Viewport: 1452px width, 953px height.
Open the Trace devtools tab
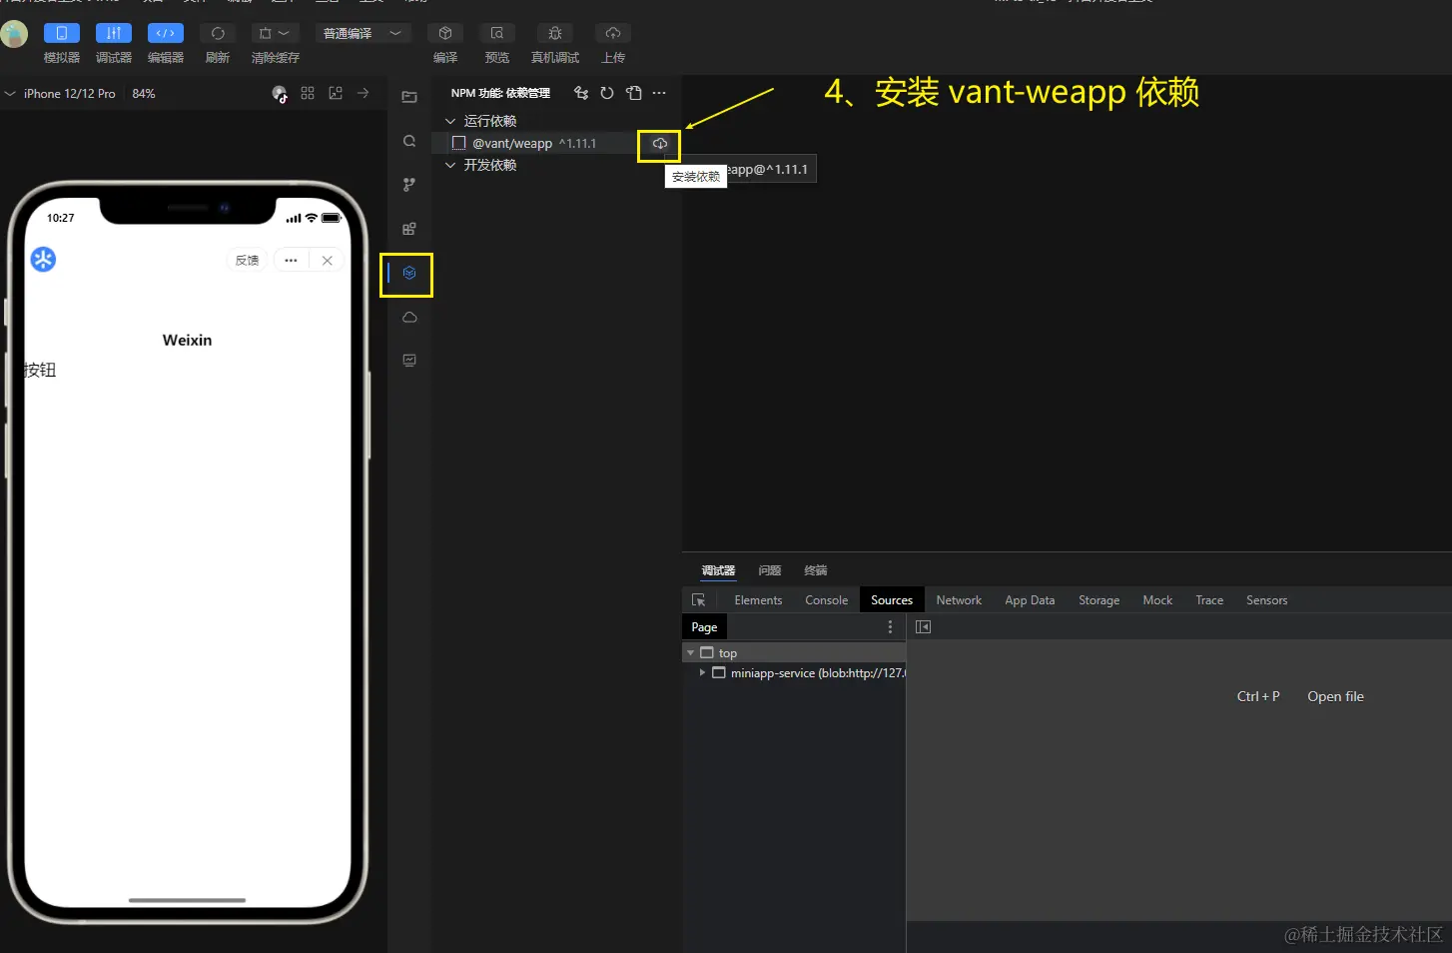pyautogui.click(x=1209, y=600)
